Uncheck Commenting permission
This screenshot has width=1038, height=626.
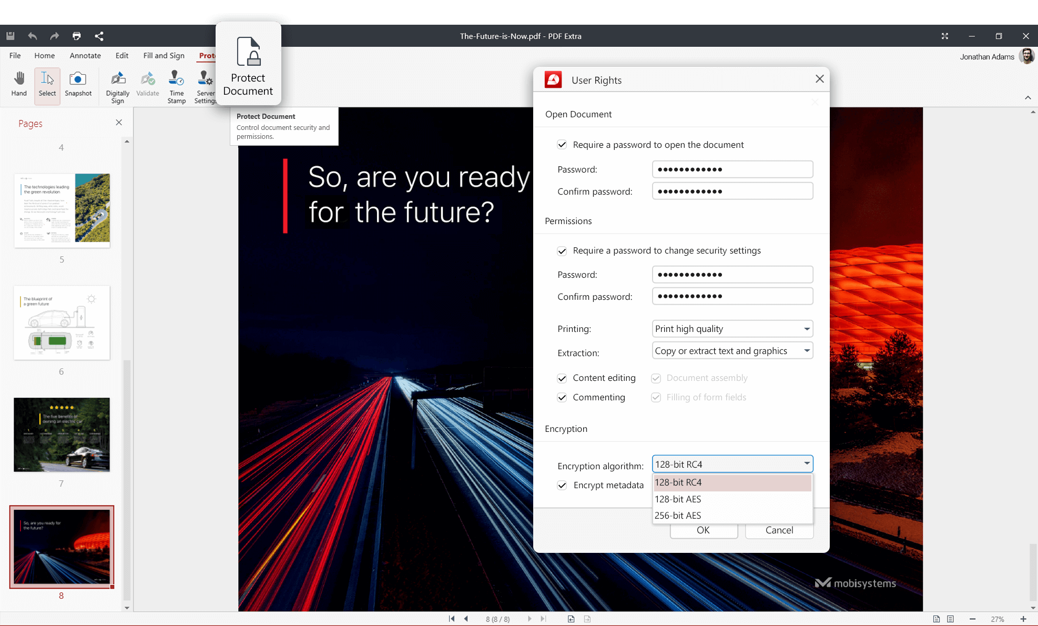coord(562,398)
